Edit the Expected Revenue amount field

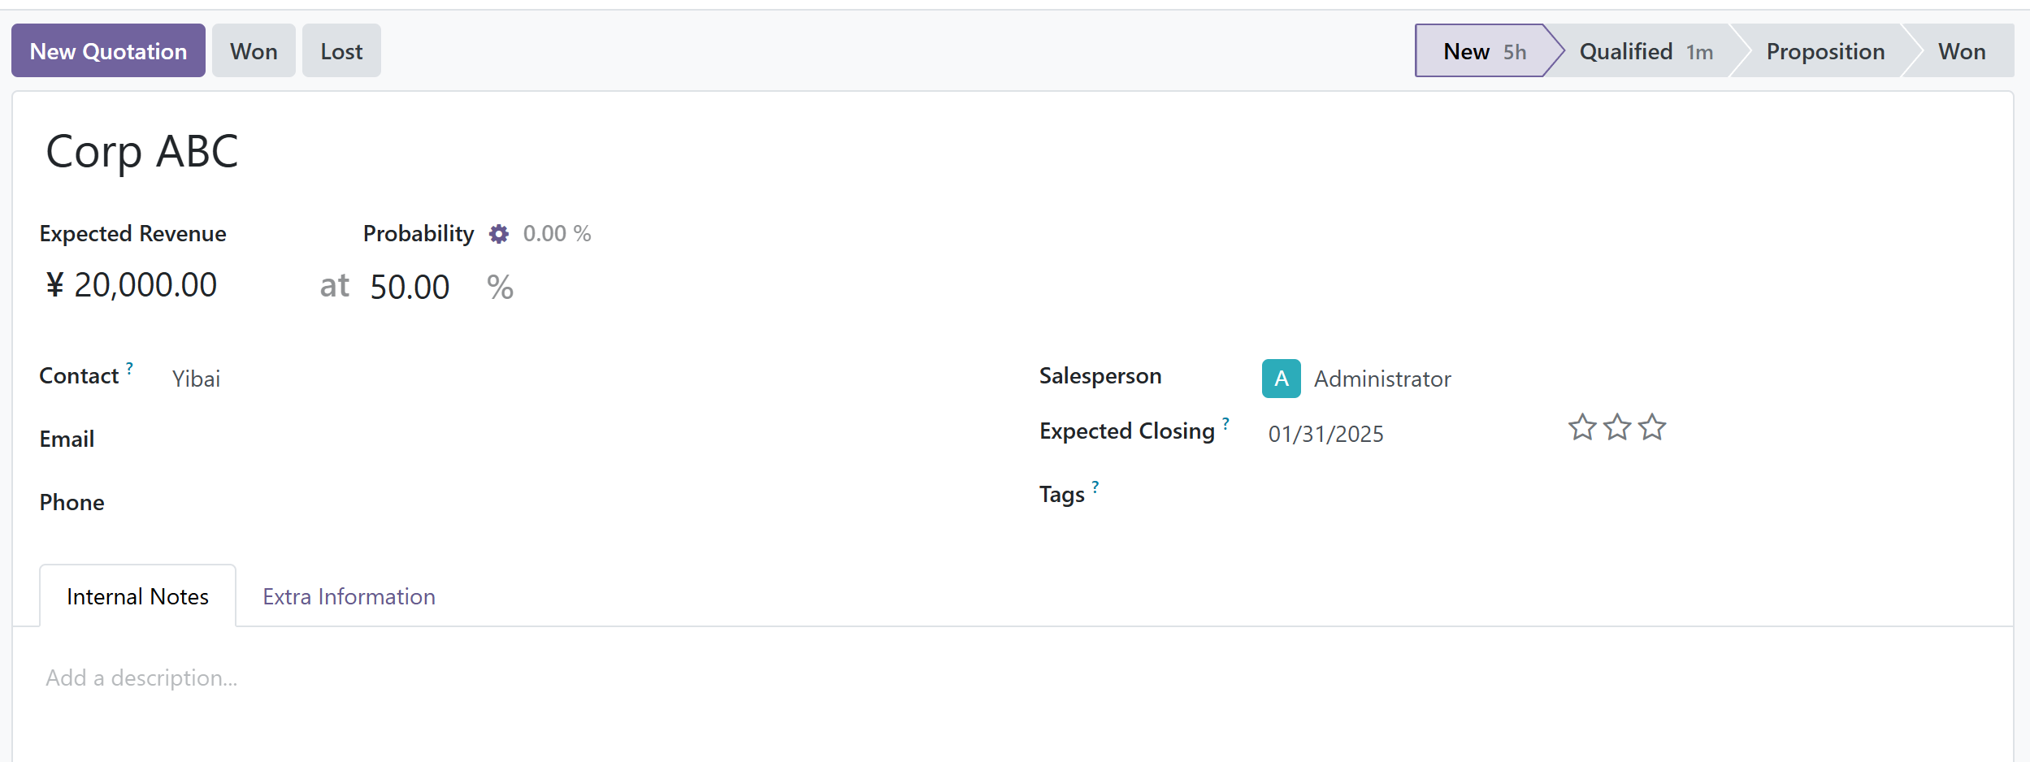[x=145, y=286]
